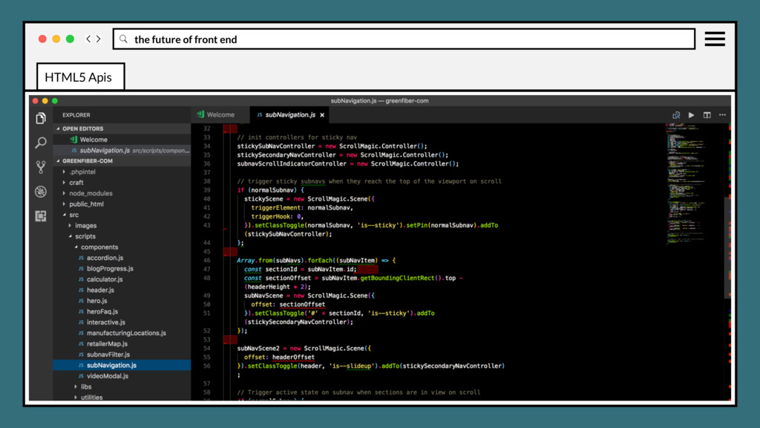Close the subNavigation.js editor tab
The height and width of the screenshot is (428, 760).
(322, 115)
